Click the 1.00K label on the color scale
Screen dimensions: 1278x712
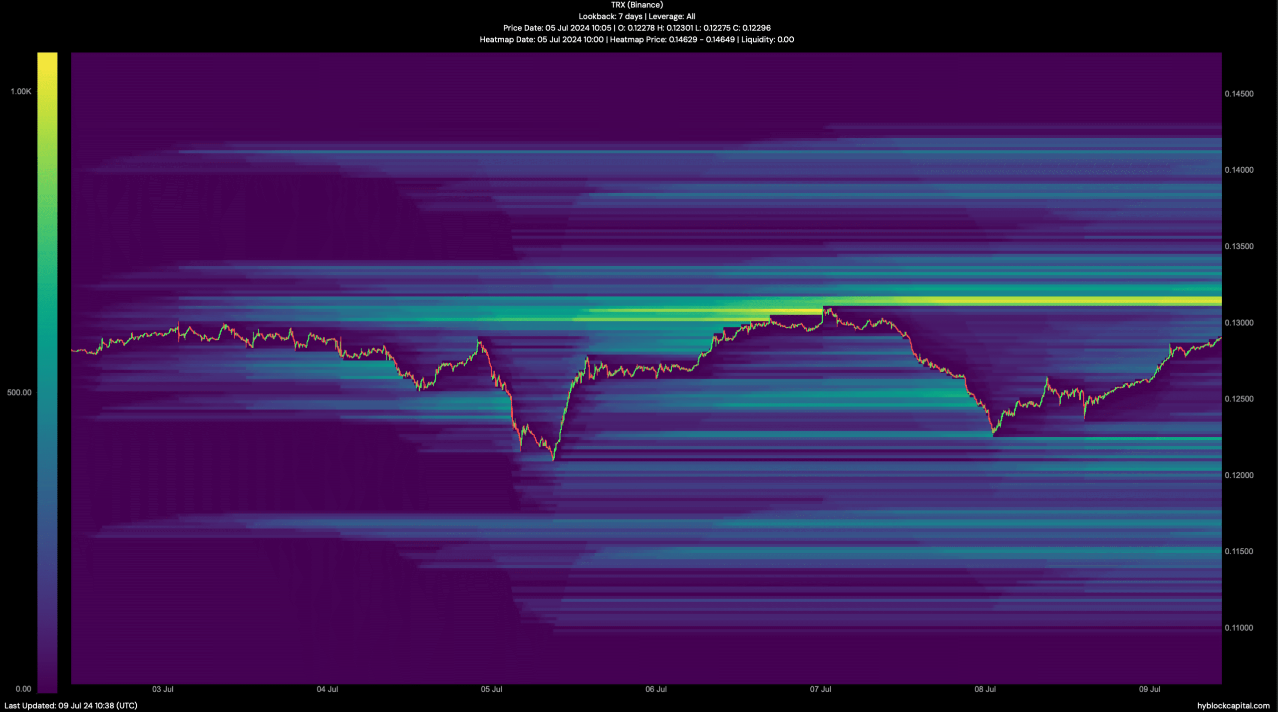[x=21, y=91]
